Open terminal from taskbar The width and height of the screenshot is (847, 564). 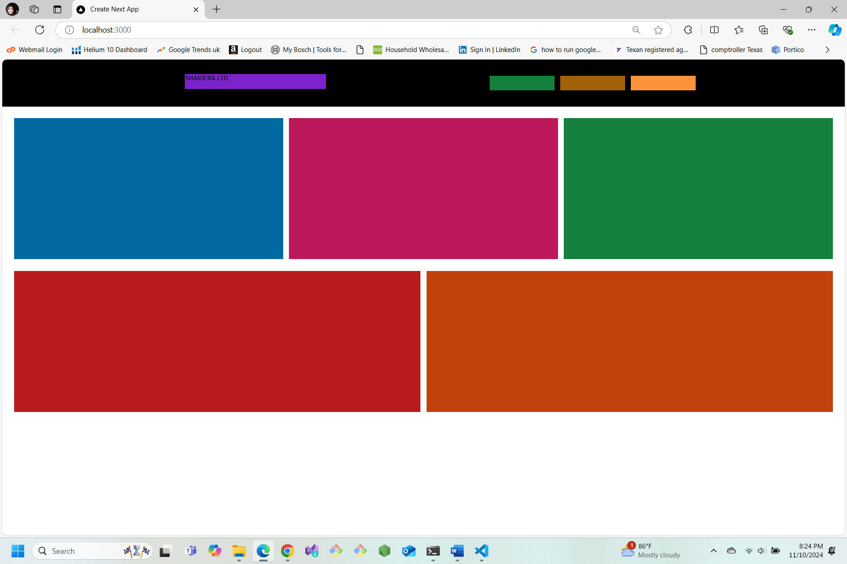click(x=433, y=551)
